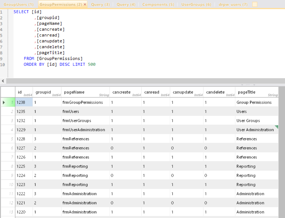Open the left dropdown arrow above the results grid
Screen dimensions: 285x218
[x=242, y=85]
